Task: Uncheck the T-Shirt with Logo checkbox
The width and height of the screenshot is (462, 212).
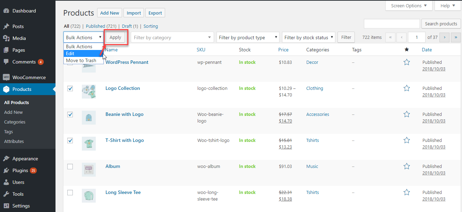Action: point(70,141)
